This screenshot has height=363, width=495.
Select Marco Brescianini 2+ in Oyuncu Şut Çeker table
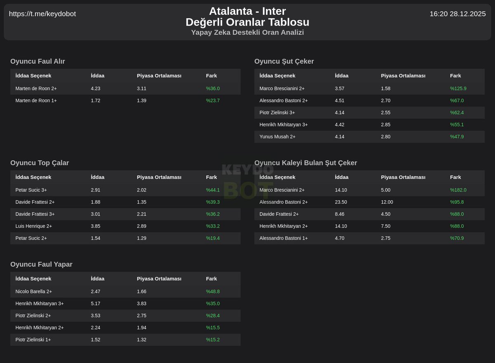tap(370, 88)
